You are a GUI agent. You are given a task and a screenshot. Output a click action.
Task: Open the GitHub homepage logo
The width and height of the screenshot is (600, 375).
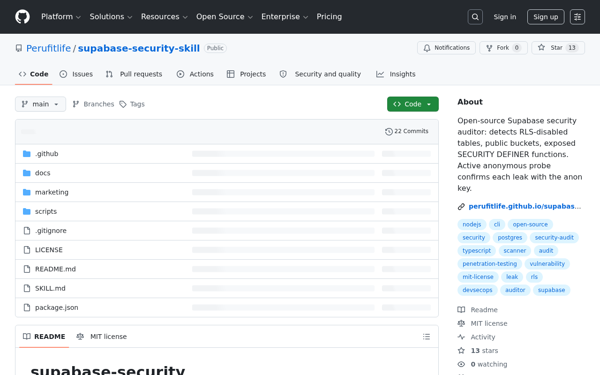tap(22, 17)
